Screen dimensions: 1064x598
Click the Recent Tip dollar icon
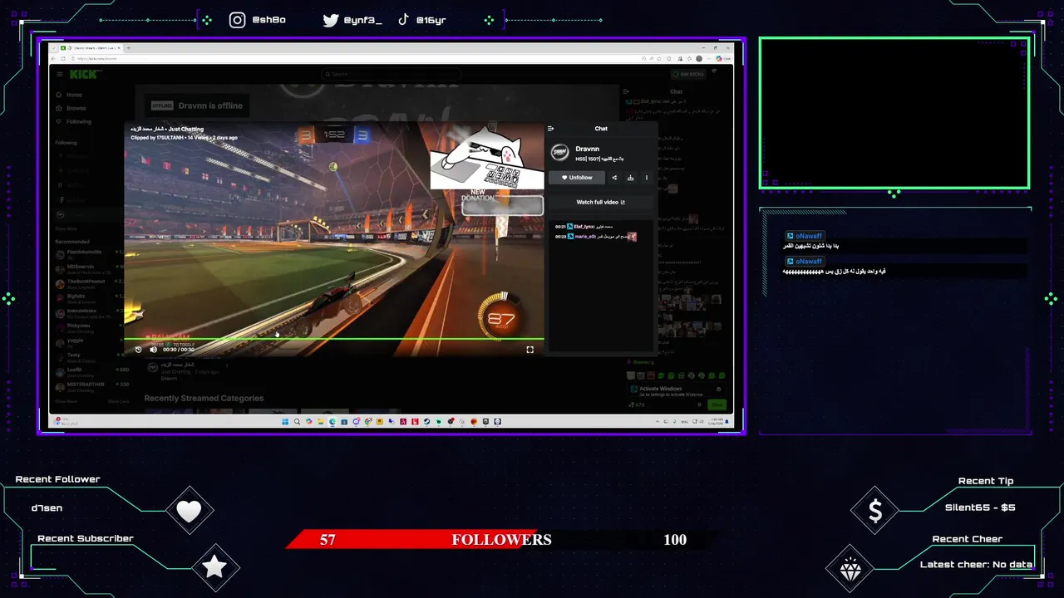click(x=875, y=512)
